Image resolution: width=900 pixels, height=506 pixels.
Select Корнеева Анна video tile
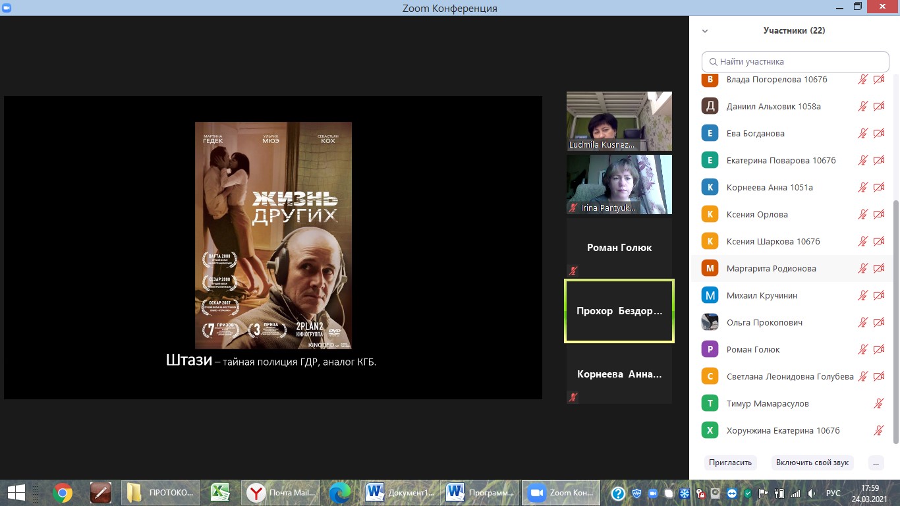point(619,374)
